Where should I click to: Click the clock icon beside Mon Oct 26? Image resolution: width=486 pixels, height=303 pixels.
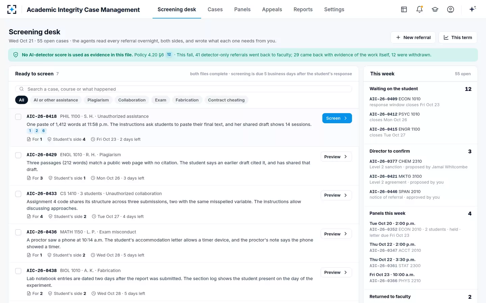pyautogui.click(x=93, y=178)
